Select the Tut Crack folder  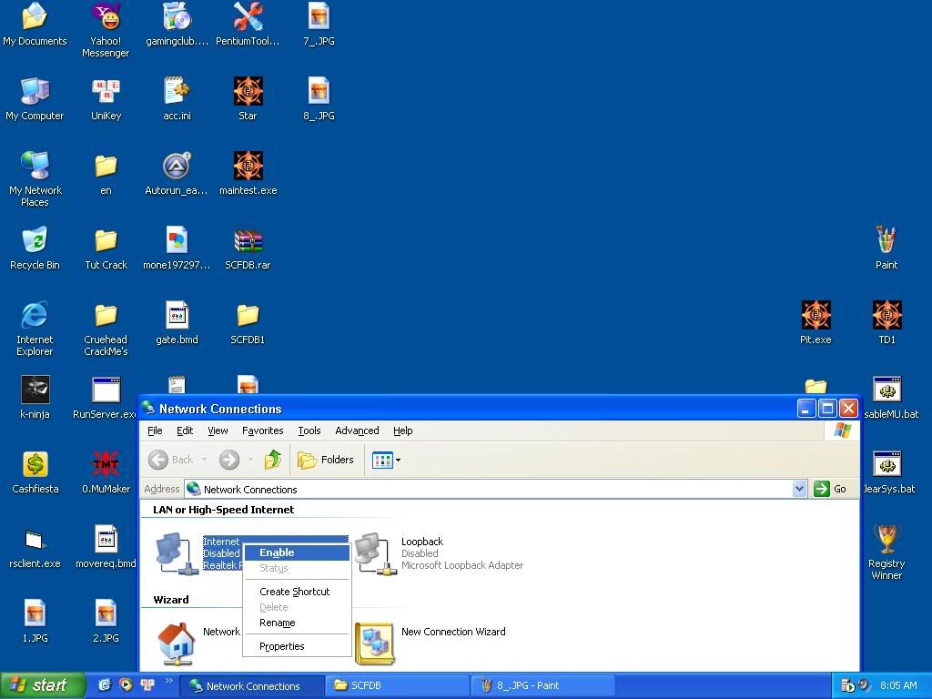click(x=106, y=248)
